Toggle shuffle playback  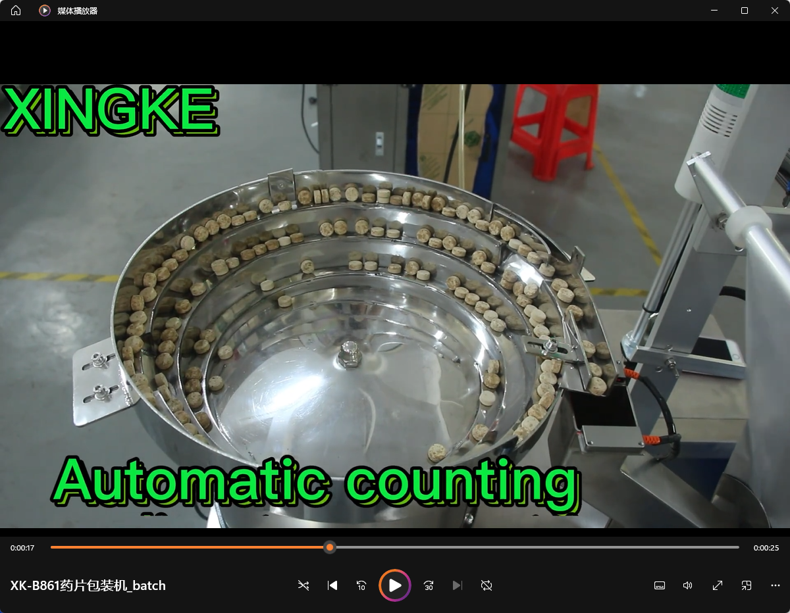[x=303, y=585]
